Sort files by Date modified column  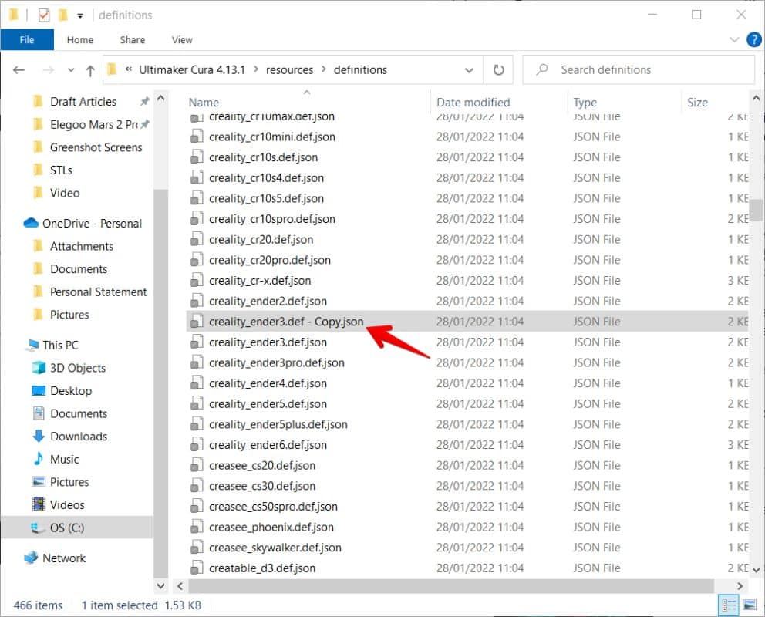473,103
